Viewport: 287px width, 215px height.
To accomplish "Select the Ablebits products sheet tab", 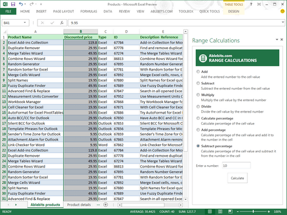I will tap(45, 205).
